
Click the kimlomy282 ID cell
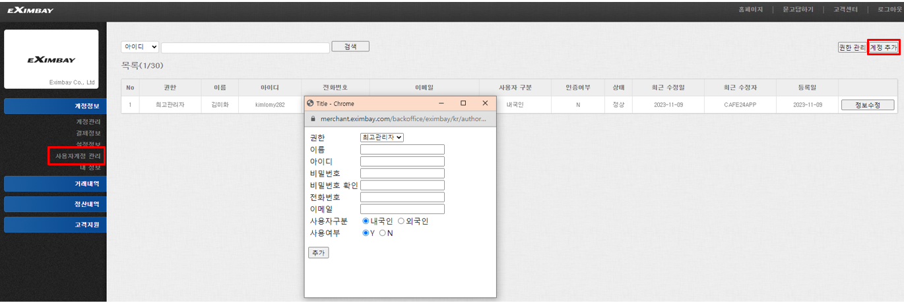point(270,105)
